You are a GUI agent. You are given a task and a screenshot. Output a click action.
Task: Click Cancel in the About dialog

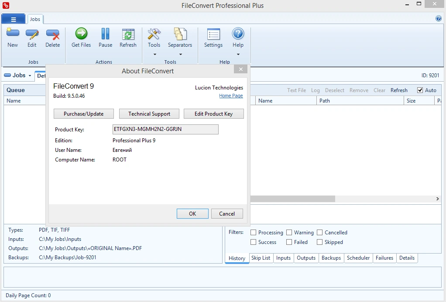[227, 213]
